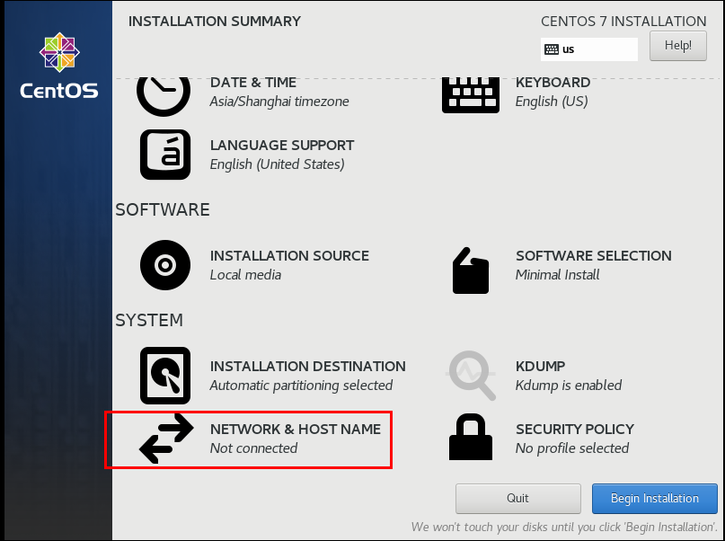Click the Installation Source disc icon

coord(165,265)
